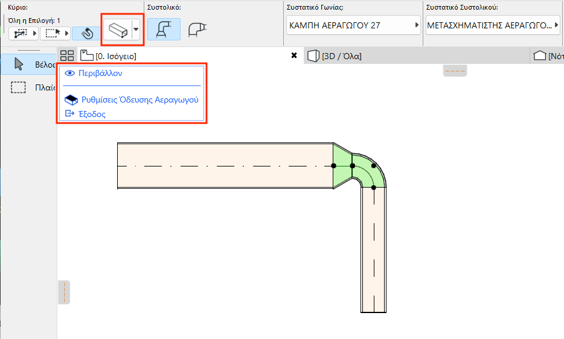Screen dimensions: 564x339
Task: Switch to the elevation tab with house icon
Action: point(548,56)
